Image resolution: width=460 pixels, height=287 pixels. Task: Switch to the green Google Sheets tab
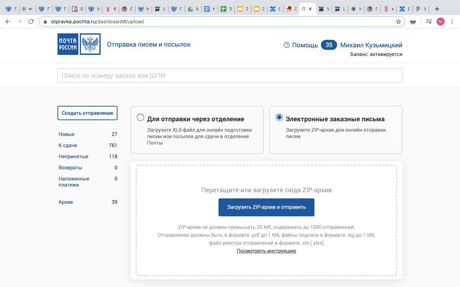point(223,9)
